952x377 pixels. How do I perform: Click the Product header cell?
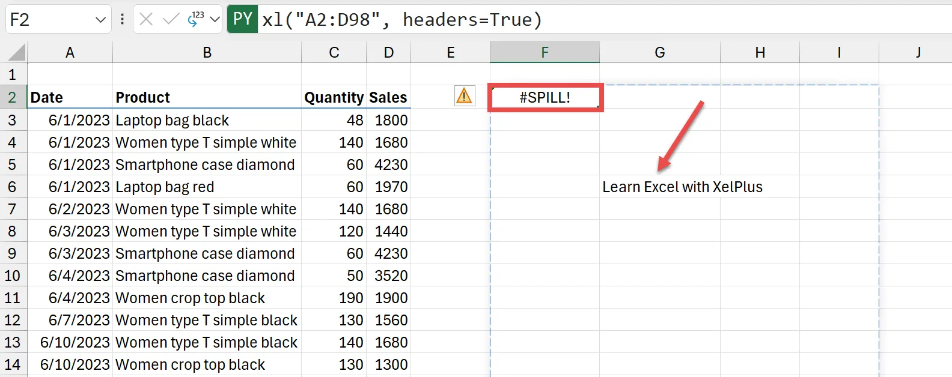point(207,97)
